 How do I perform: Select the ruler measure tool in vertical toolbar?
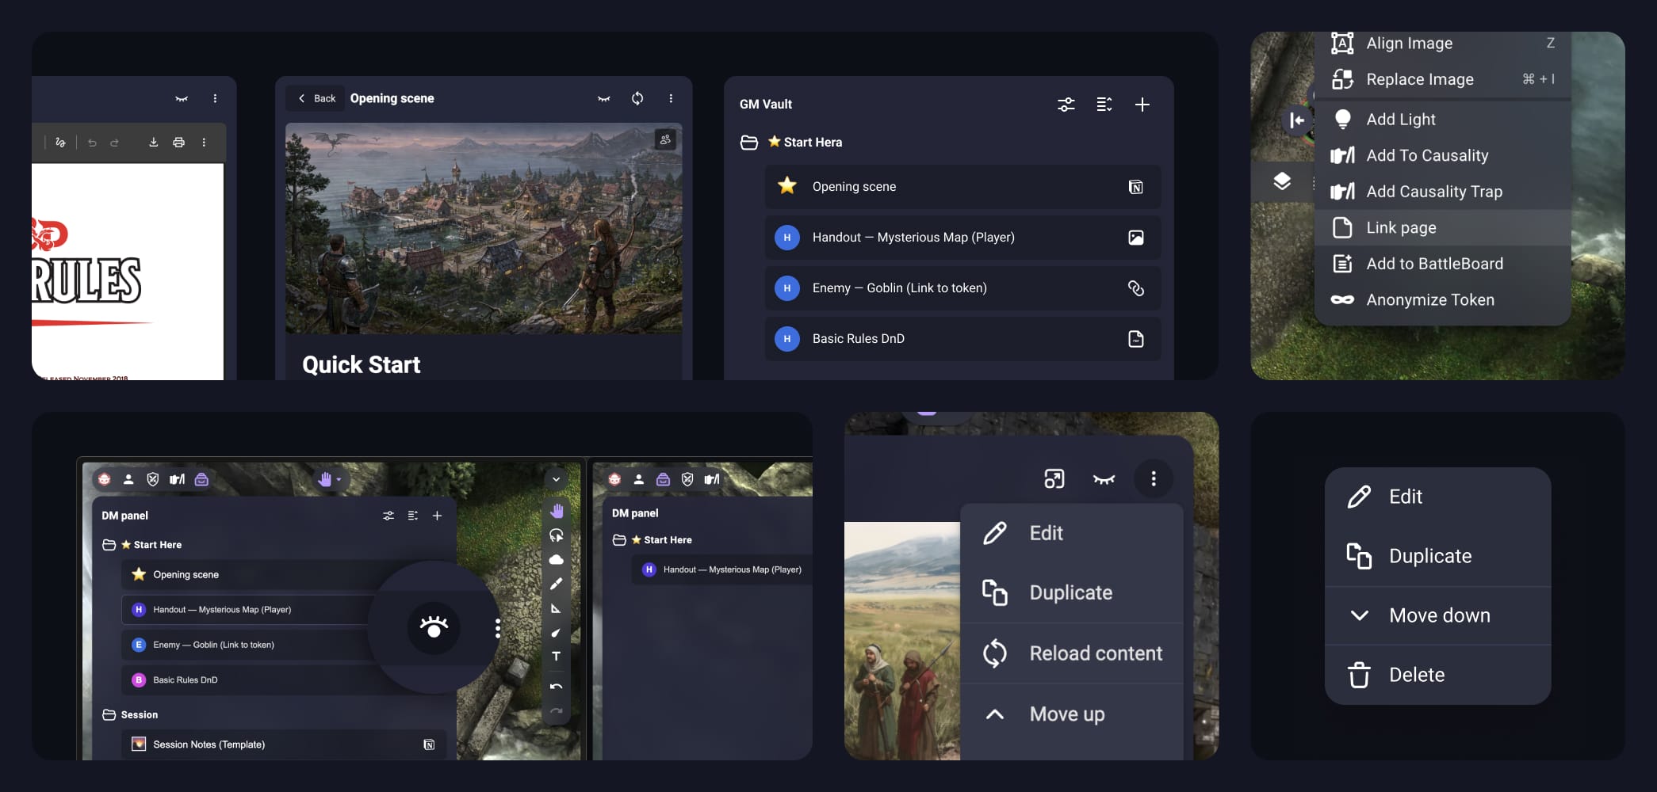pos(557,608)
